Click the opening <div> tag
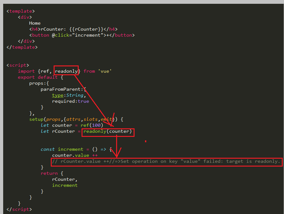 click(x=25, y=17)
